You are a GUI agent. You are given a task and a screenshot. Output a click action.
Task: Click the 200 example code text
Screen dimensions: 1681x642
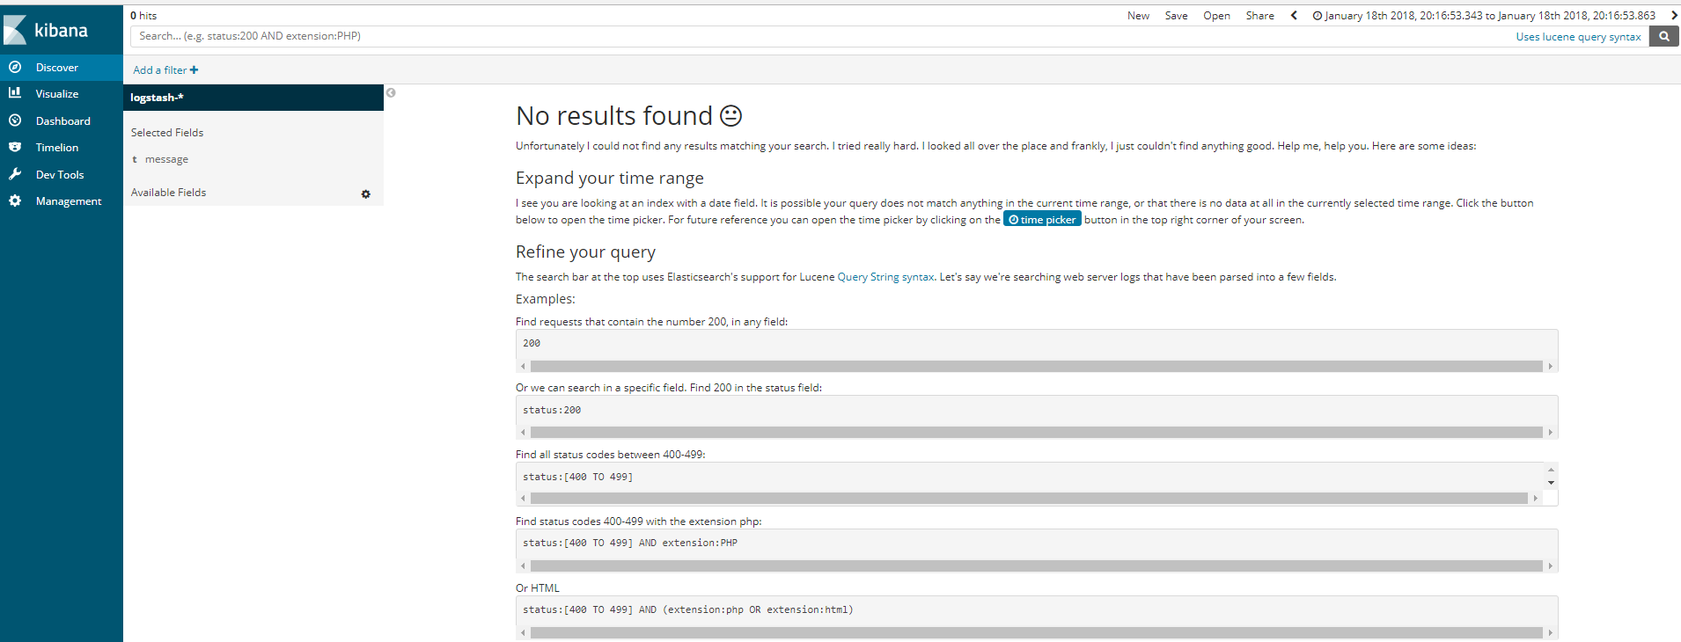tap(532, 343)
